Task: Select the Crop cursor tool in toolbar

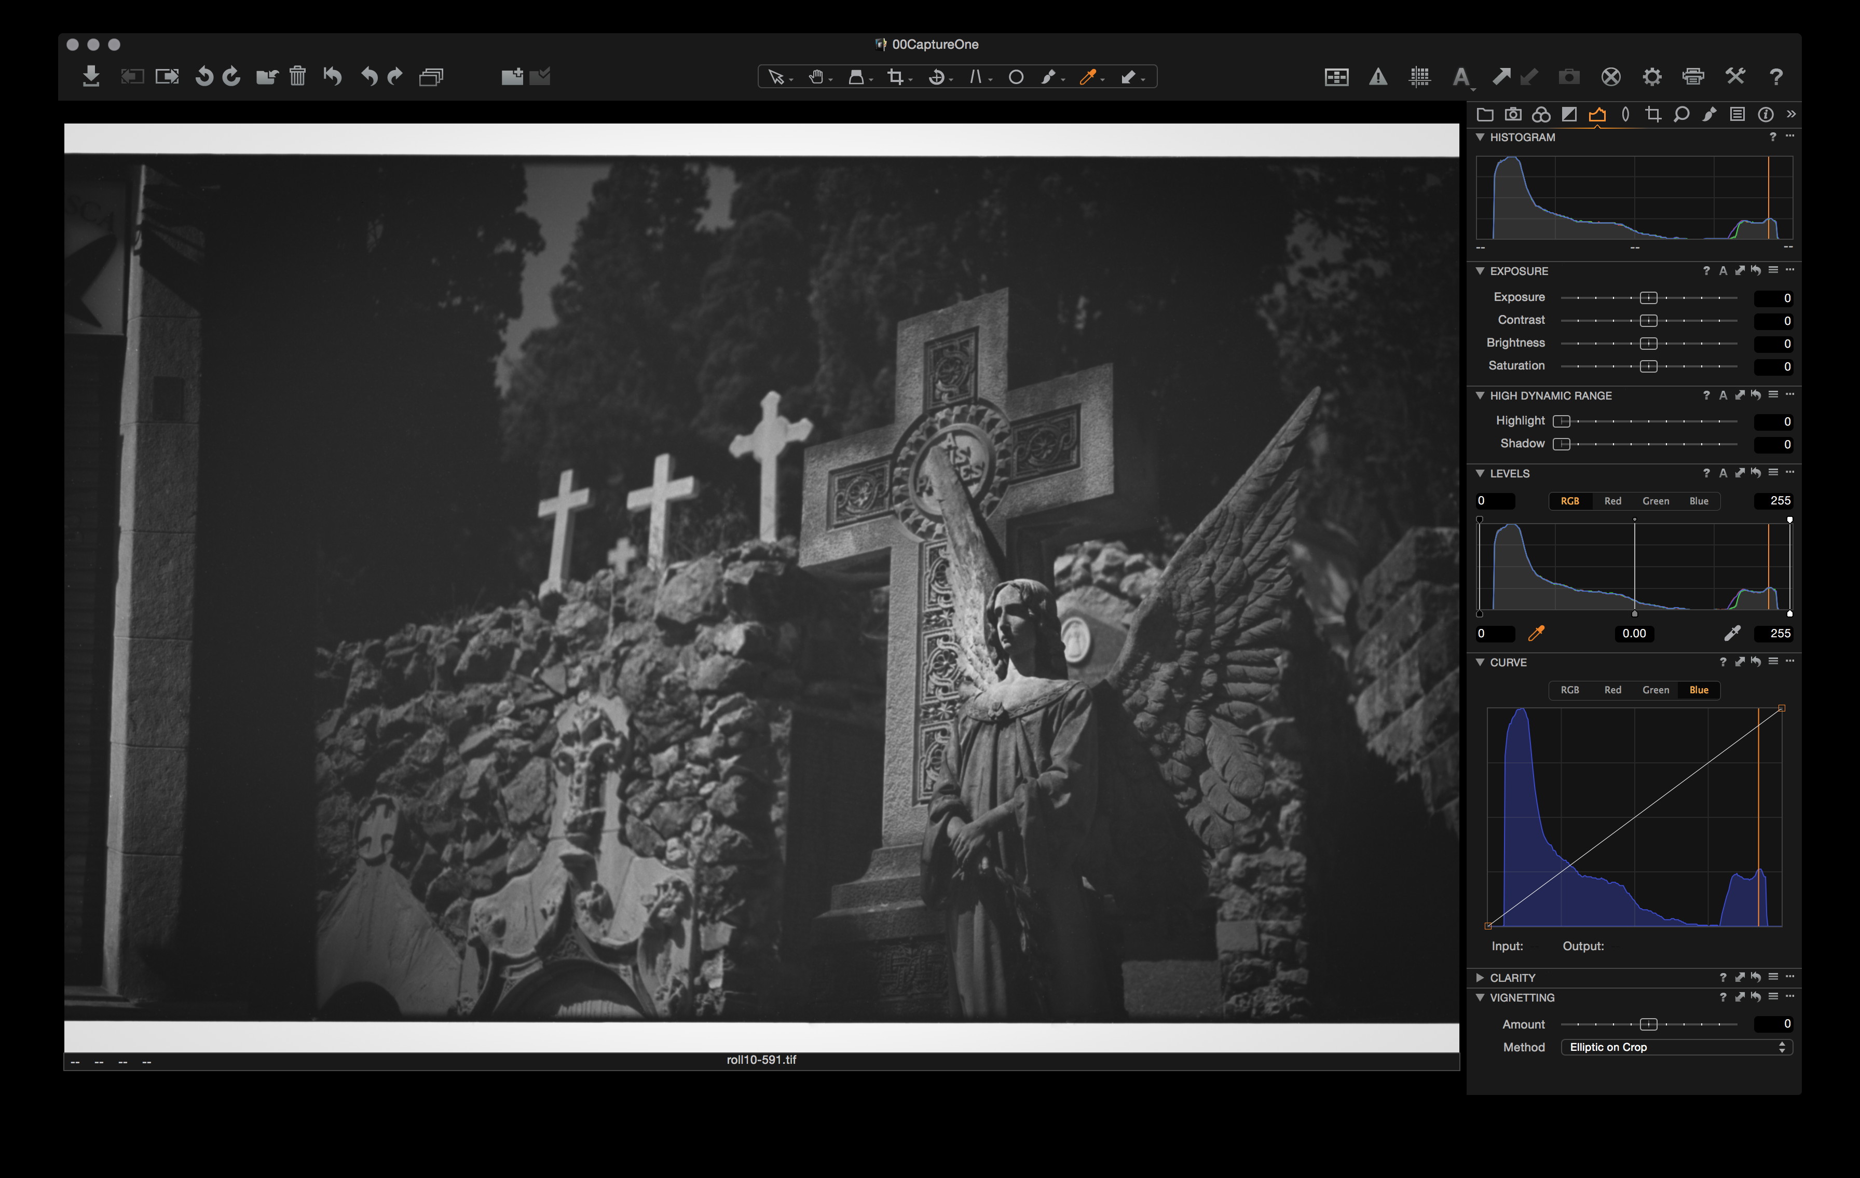Action: pos(896,76)
